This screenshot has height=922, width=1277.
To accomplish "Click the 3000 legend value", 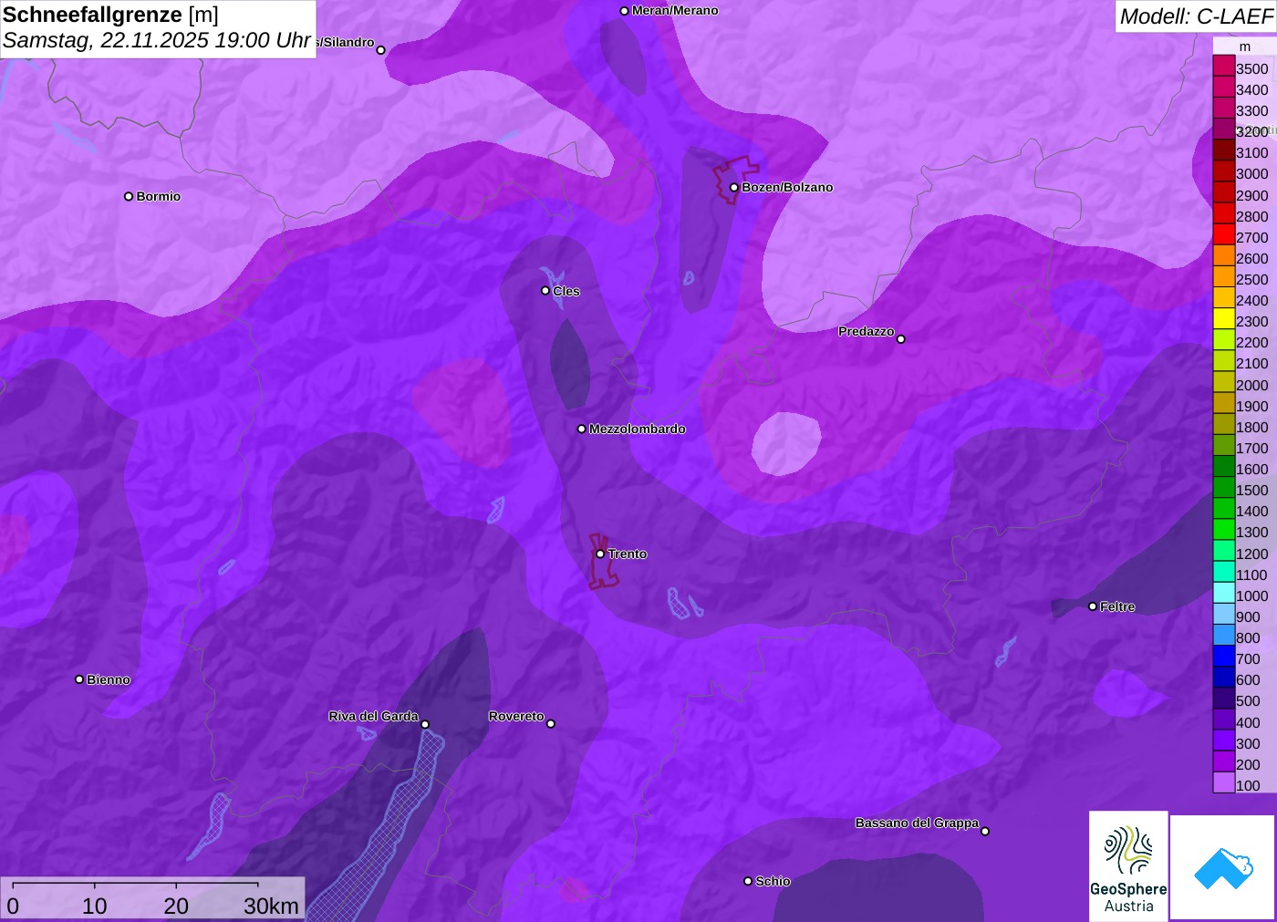I will click(x=1252, y=173).
